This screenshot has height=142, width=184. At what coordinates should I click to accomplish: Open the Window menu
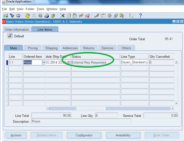(x=52, y=9)
